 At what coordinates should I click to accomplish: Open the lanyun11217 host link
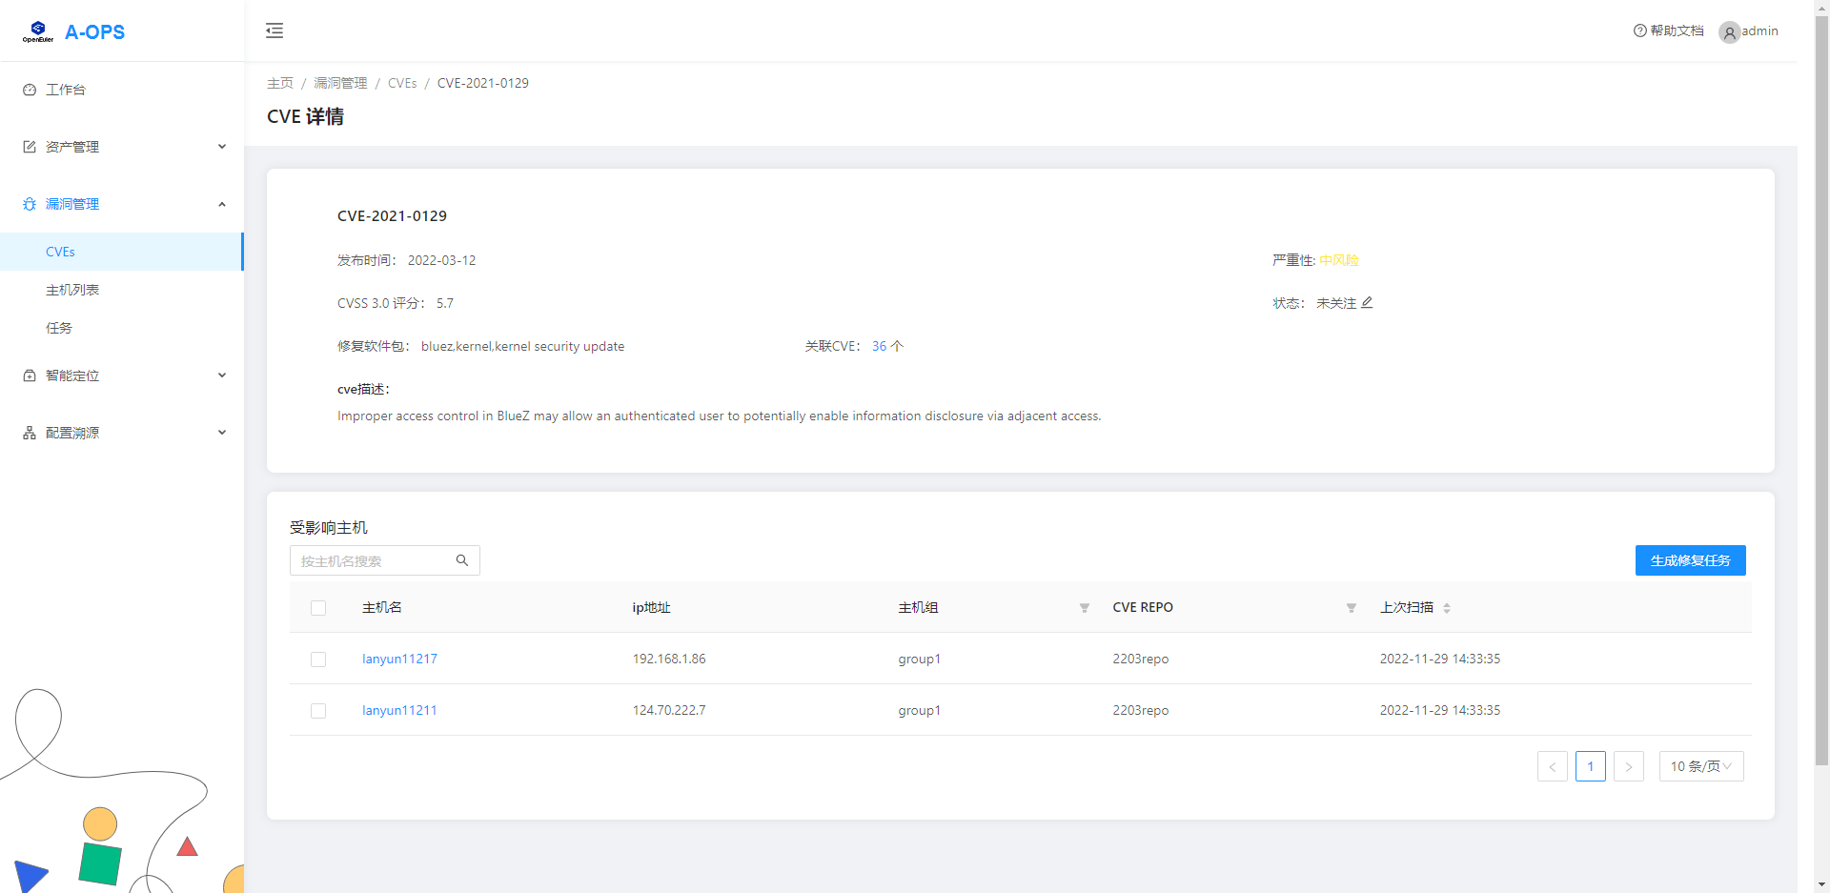pos(399,659)
